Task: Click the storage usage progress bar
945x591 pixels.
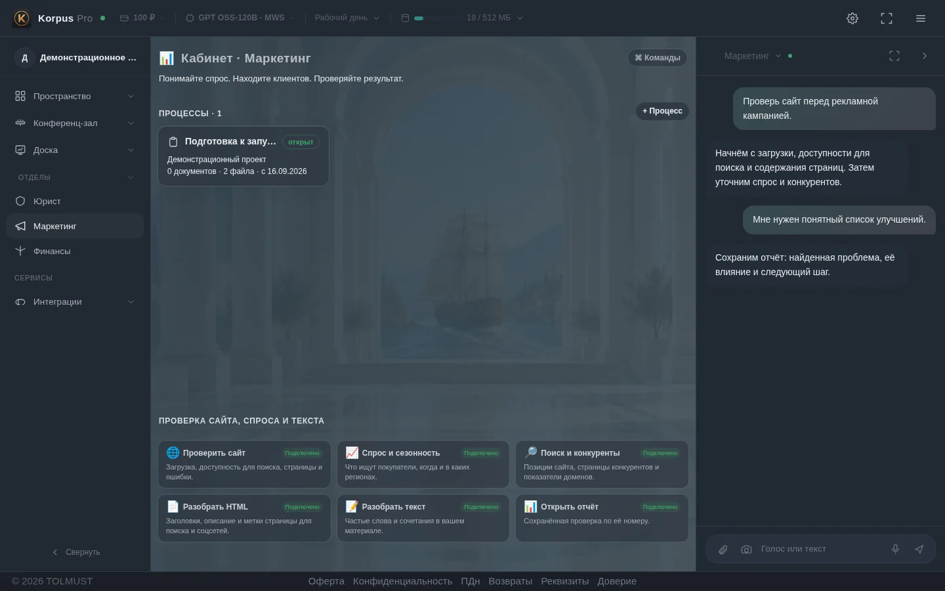Action: click(437, 18)
